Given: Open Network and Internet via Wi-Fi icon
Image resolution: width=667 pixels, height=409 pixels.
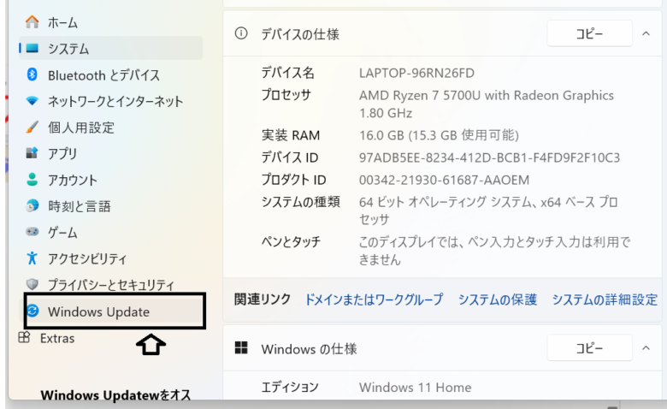Looking at the screenshot, I should coord(32,102).
